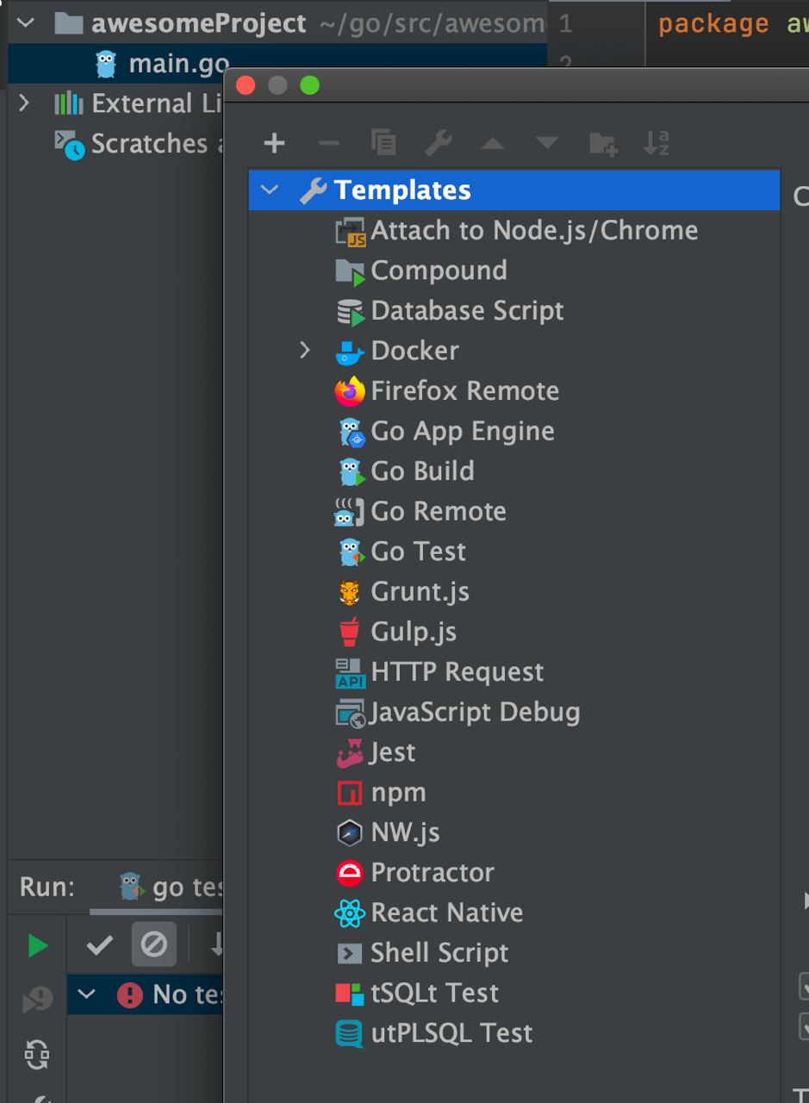Viewport: 809px width, 1103px height.
Task: Click the Copy Configuration icon
Action: pyautogui.click(x=383, y=143)
